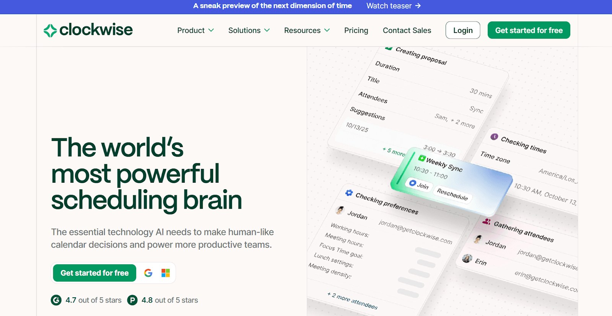This screenshot has height=316, width=612.
Task: Open the Product menu
Action: pos(195,30)
